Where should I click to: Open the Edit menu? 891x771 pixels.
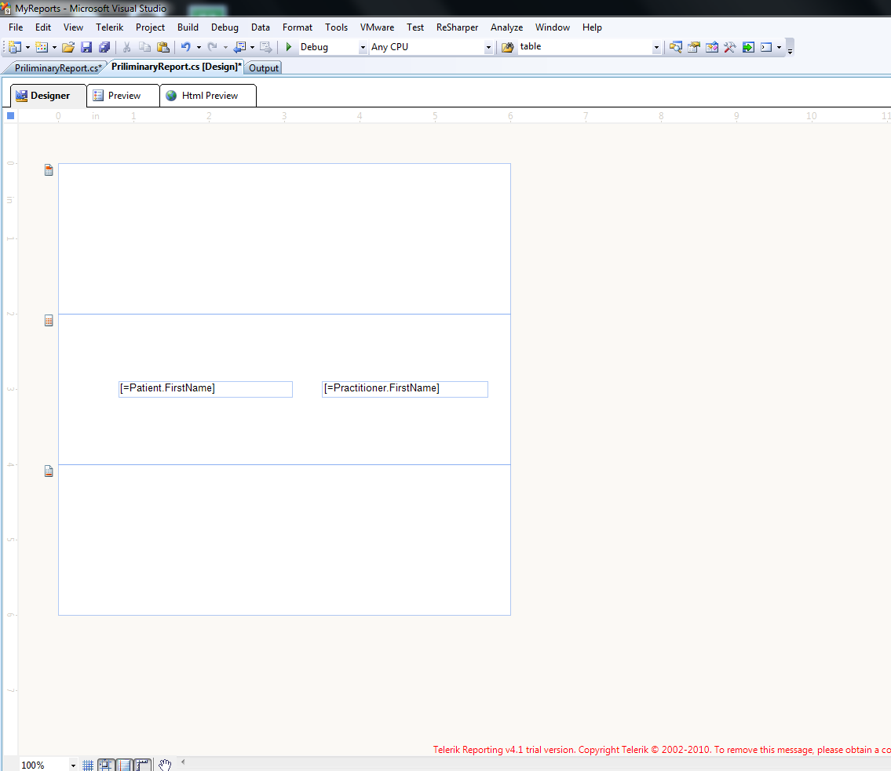click(x=43, y=27)
